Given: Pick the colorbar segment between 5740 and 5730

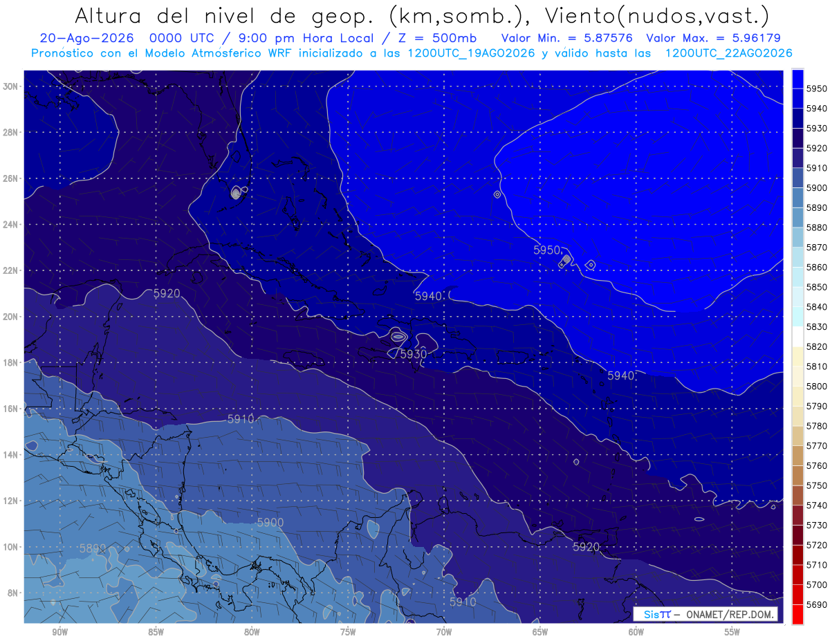Looking at the screenshot, I should click(x=797, y=515).
